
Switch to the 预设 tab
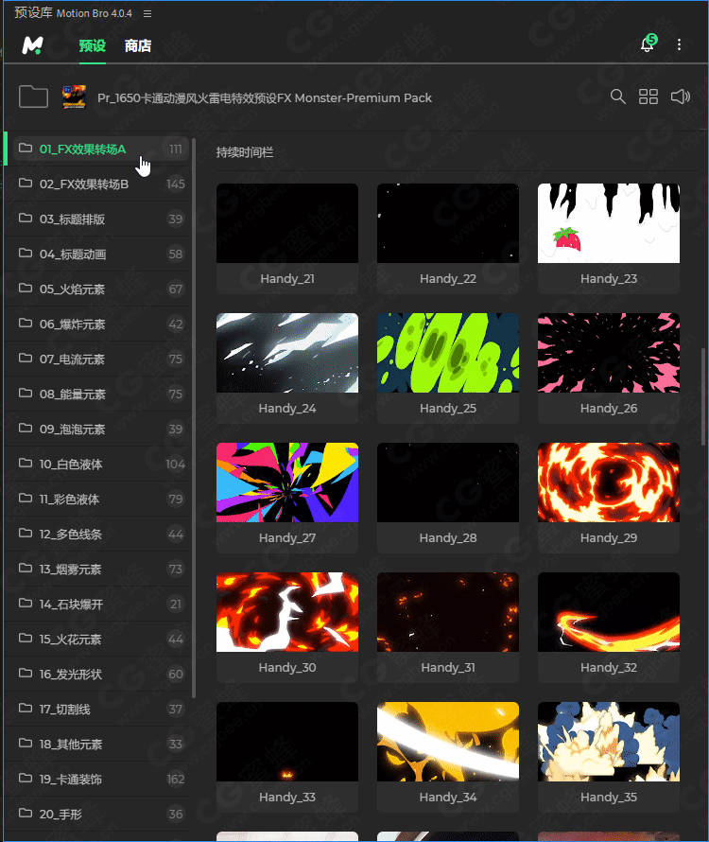click(x=93, y=46)
